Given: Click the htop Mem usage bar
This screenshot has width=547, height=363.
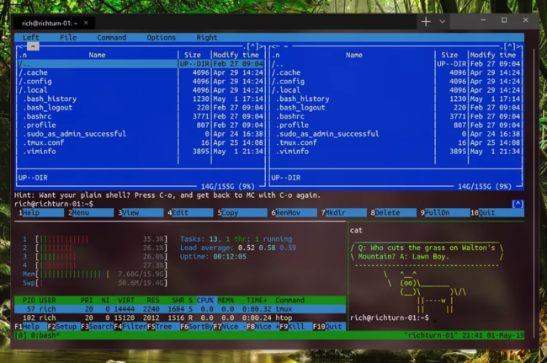Looking at the screenshot, I should (x=95, y=274).
